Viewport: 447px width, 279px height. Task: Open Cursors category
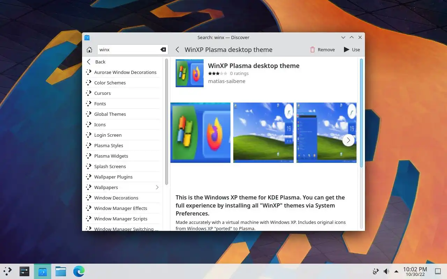coord(123,93)
